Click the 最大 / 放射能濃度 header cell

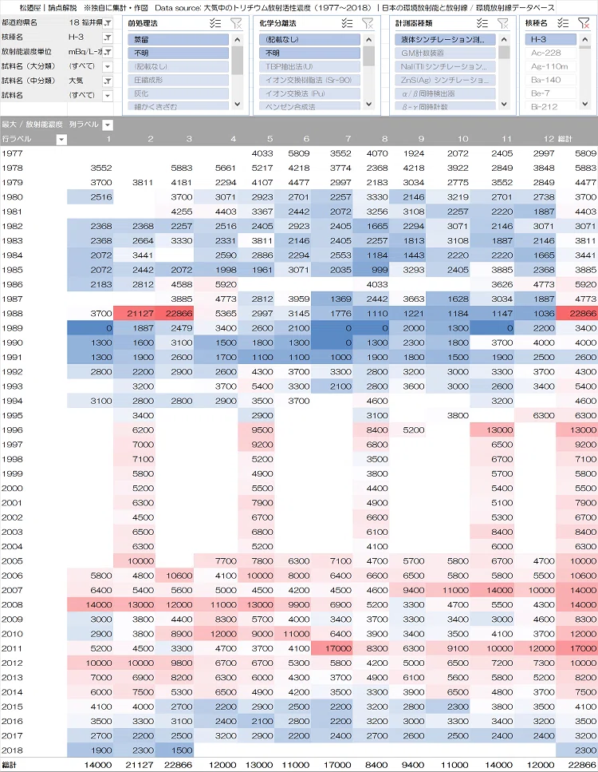tap(33, 125)
